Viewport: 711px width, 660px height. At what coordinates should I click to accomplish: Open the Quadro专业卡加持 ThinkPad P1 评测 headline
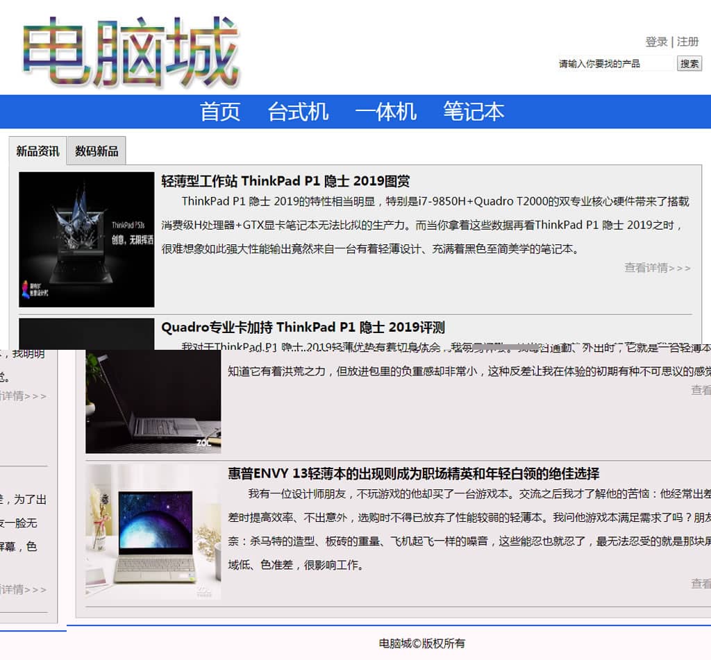tap(303, 328)
